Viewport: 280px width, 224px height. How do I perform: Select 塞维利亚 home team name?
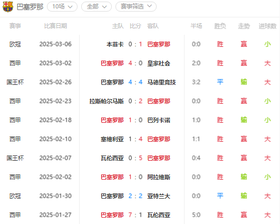112,139
